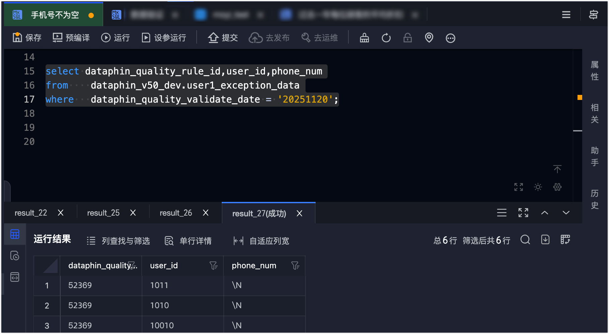Viewport: 609px width, 334px height.
Task: Click the lock icon in toolbar
Action: click(x=408, y=38)
